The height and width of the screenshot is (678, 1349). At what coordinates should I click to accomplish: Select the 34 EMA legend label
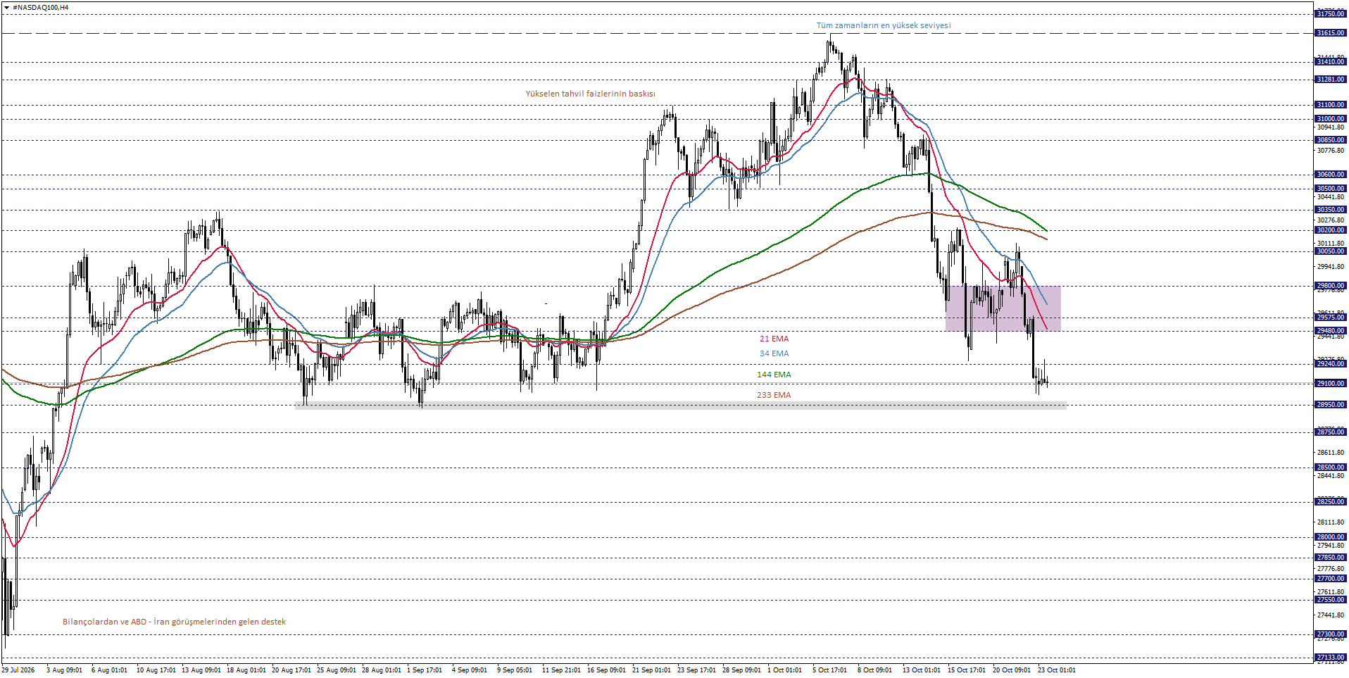point(774,353)
